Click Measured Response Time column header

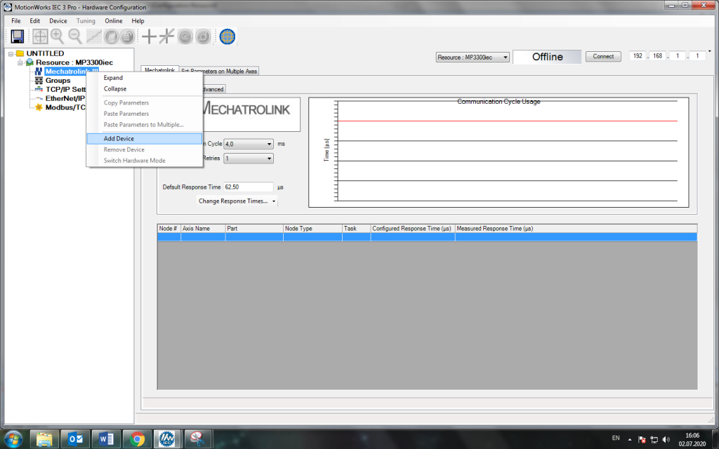coord(576,228)
